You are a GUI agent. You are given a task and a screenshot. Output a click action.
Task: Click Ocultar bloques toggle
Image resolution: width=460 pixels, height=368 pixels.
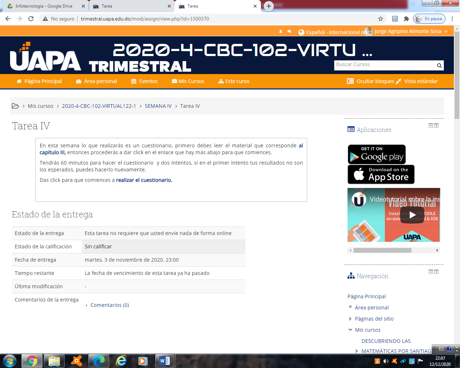click(x=371, y=81)
